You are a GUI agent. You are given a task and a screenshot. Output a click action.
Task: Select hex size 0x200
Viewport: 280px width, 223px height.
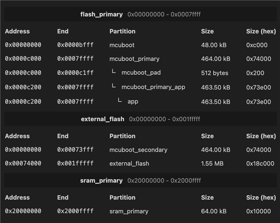click(255, 73)
